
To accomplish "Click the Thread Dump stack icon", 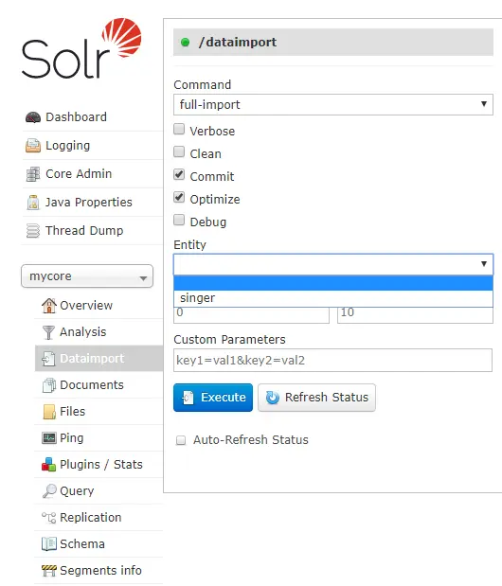I will [33, 231].
